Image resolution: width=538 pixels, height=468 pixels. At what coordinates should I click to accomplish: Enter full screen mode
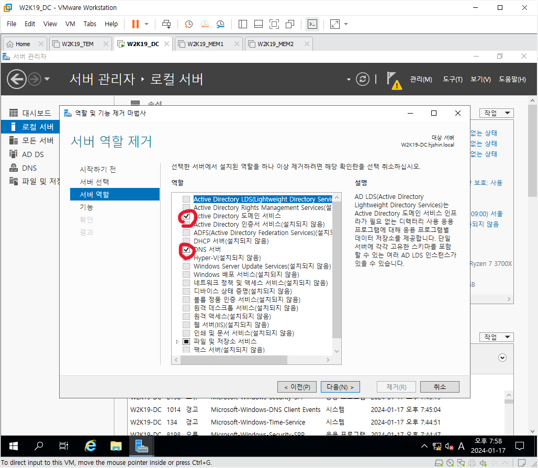coord(274,24)
